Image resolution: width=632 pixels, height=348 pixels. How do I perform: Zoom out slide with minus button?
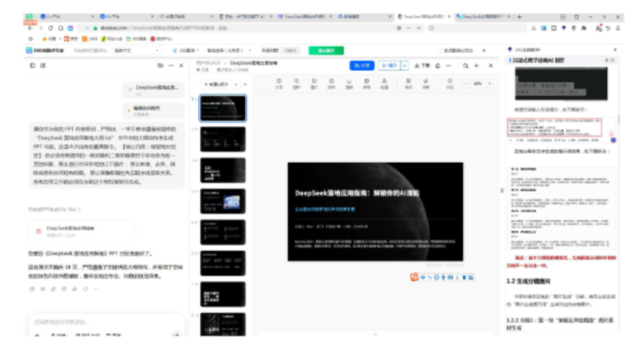(466, 84)
